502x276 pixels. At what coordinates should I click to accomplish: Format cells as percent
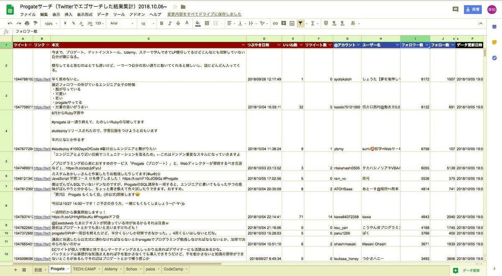pyautogui.click(x=74, y=23)
